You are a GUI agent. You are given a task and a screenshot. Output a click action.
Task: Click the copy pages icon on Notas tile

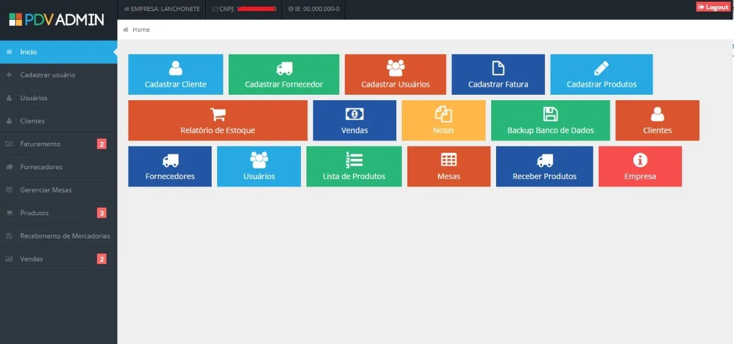(x=443, y=114)
